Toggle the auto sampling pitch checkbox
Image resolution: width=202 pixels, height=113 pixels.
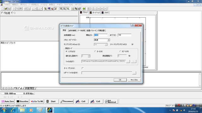coord(133,44)
